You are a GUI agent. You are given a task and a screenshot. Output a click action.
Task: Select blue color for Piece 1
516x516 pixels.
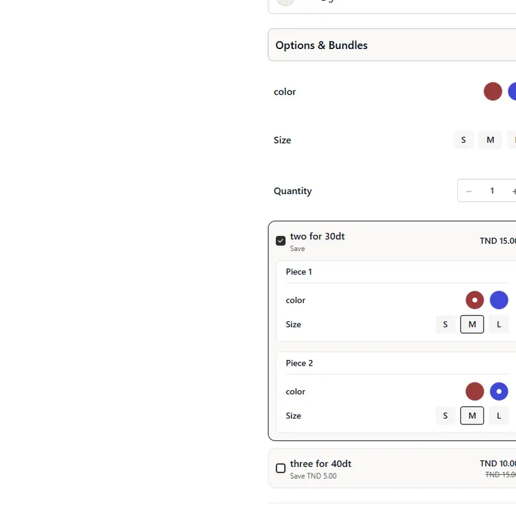pos(499,300)
